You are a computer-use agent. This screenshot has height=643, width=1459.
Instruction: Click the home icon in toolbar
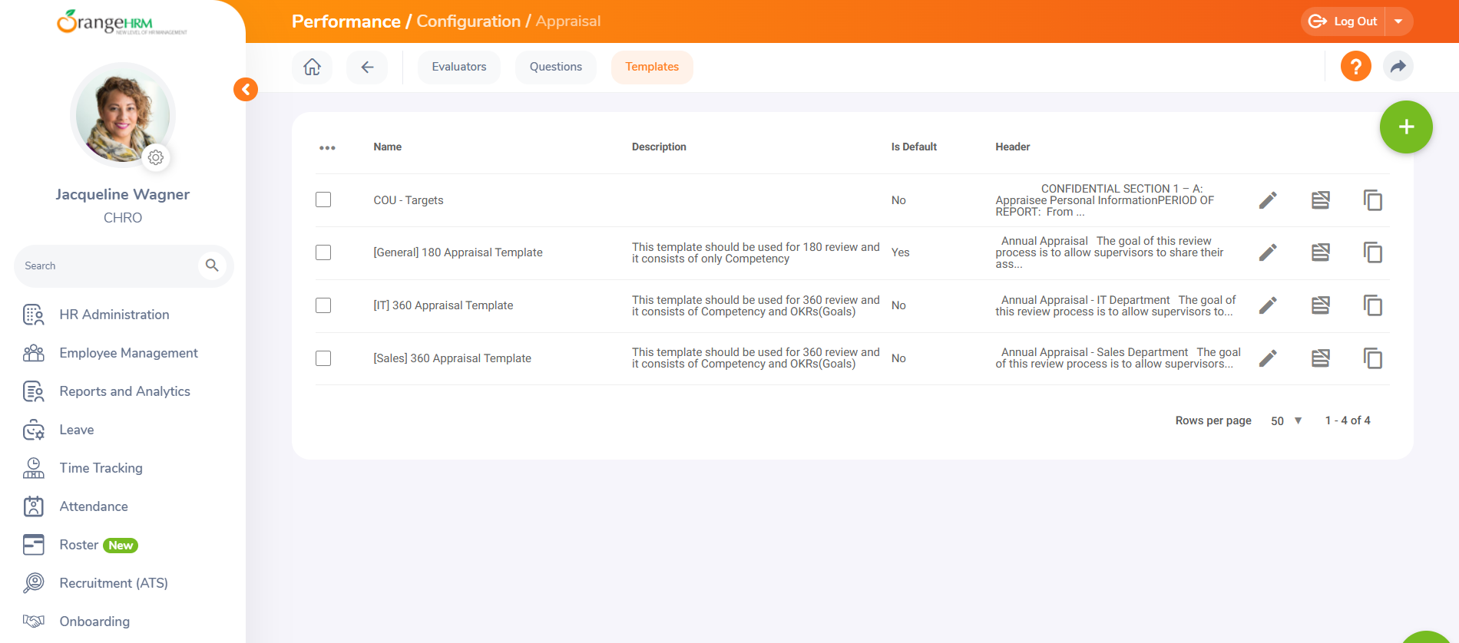[312, 67]
